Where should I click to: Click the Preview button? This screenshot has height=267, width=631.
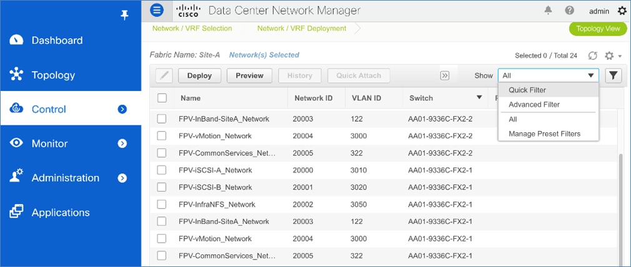249,75
